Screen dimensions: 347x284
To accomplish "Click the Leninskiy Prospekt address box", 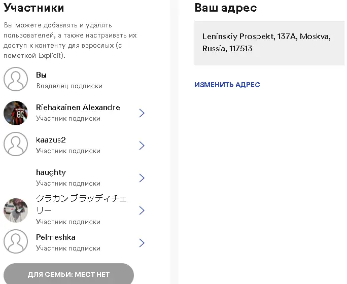I will pyautogui.click(x=269, y=43).
